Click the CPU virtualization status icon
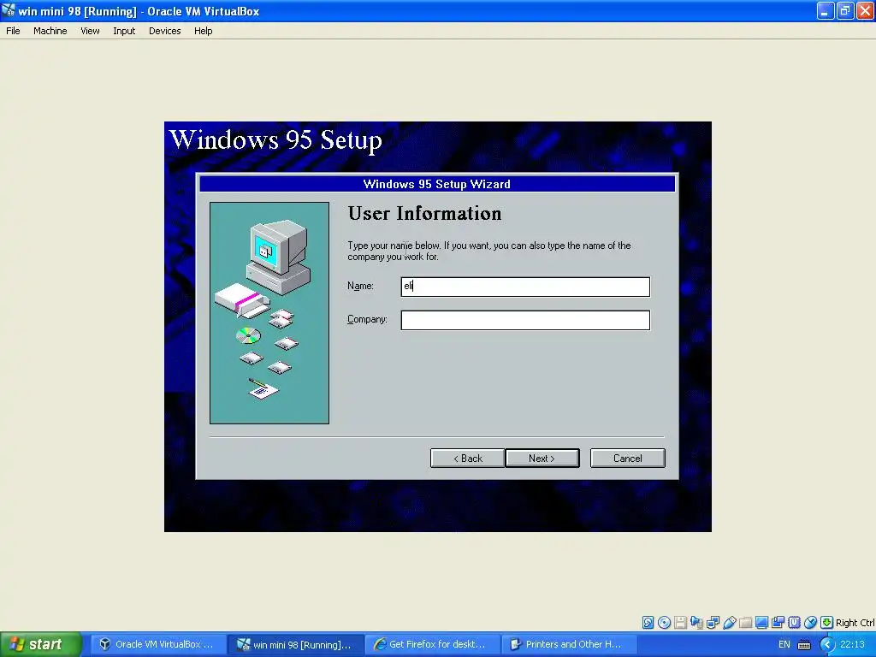The height and width of the screenshot is (657, 876). coord(794,623)
